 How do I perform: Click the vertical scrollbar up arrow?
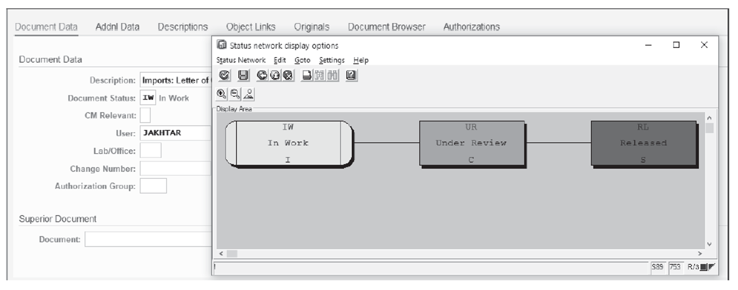(709, 118)
